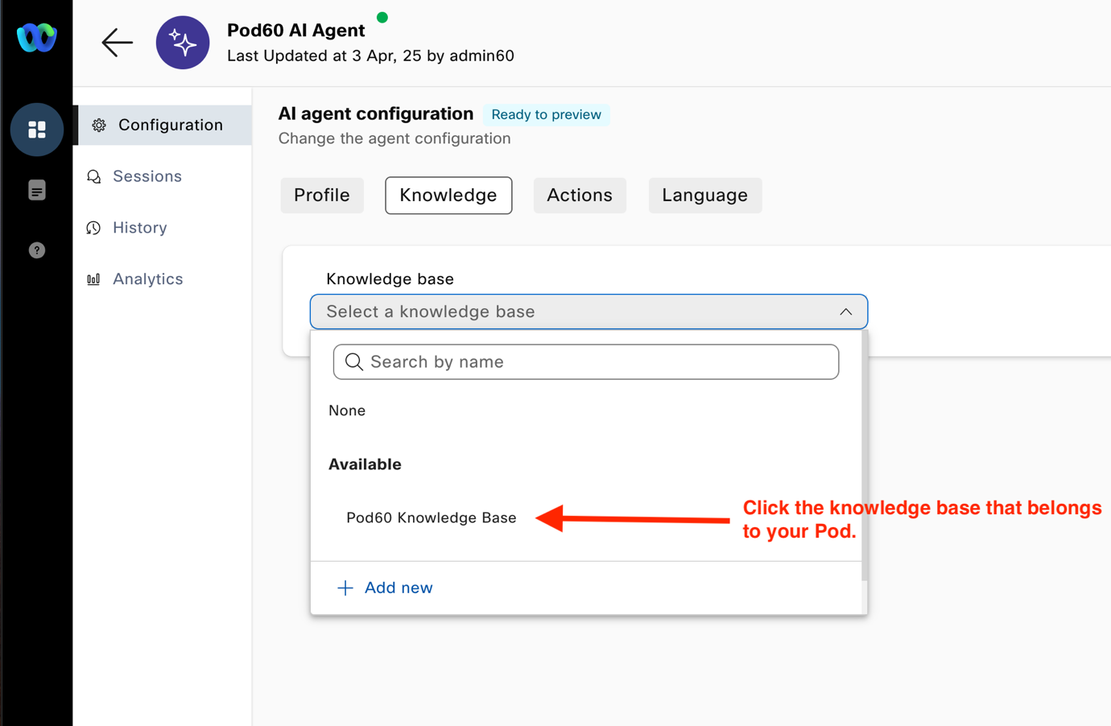
Task: Open History in the side menu
Action: [140, 228]
